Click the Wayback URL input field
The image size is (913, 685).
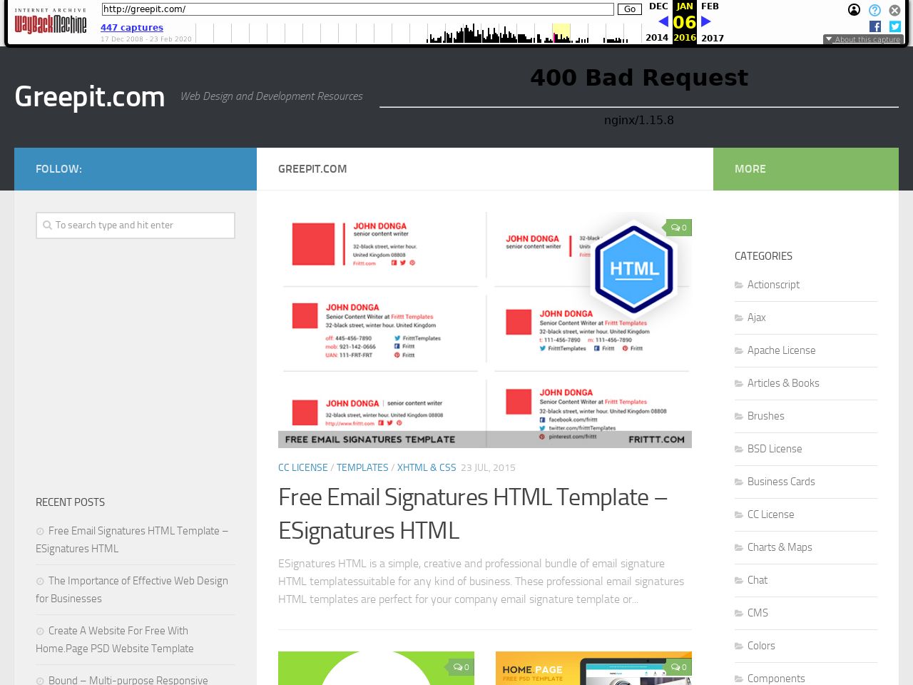[x=357, y=9]
